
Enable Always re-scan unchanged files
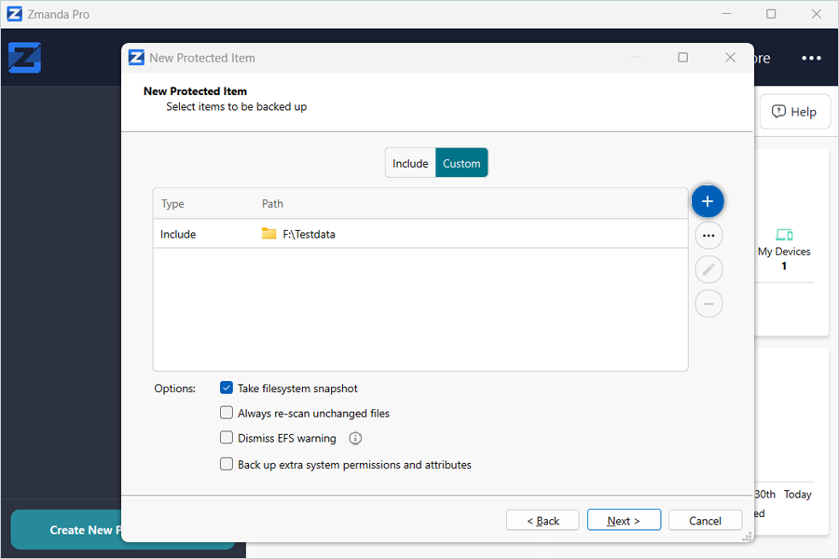coord(227,414)
